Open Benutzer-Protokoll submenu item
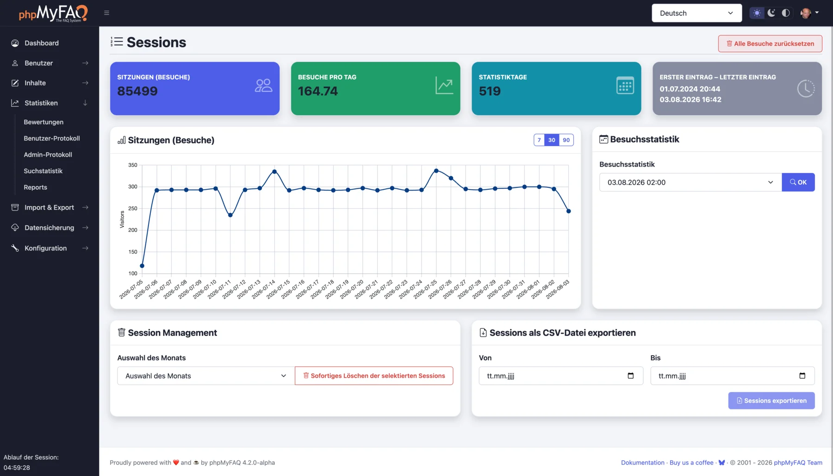 52,138
